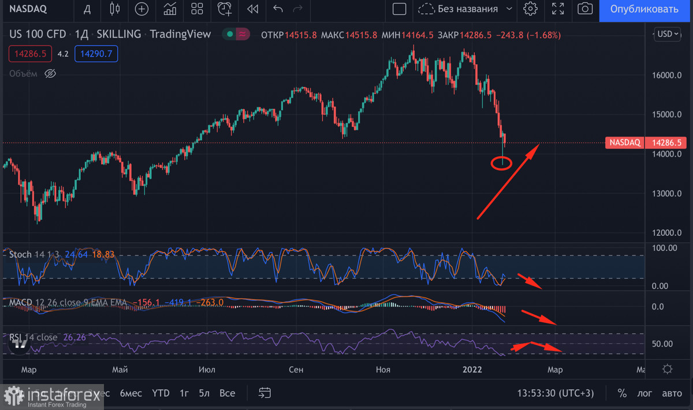This screenshot has width=693, height=410.
Task: Click the 4.2 spread value
Action: pos(63,54)
